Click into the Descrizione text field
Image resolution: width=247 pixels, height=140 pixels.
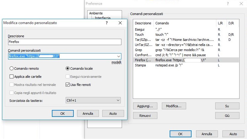(65, 42)
